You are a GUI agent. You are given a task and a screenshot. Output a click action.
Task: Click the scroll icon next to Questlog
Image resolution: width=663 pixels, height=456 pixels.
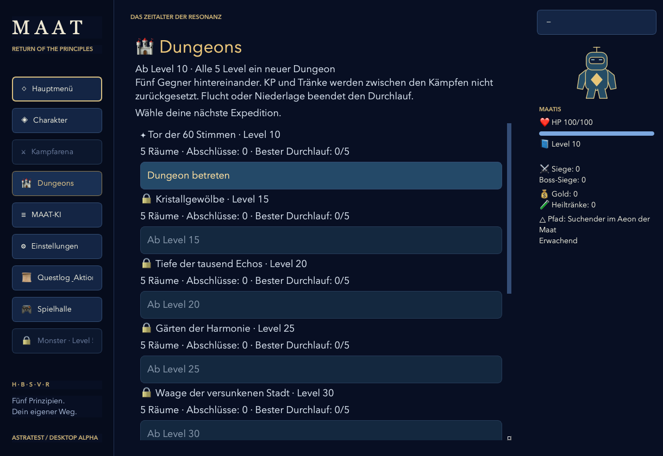[x=26, y=278]
